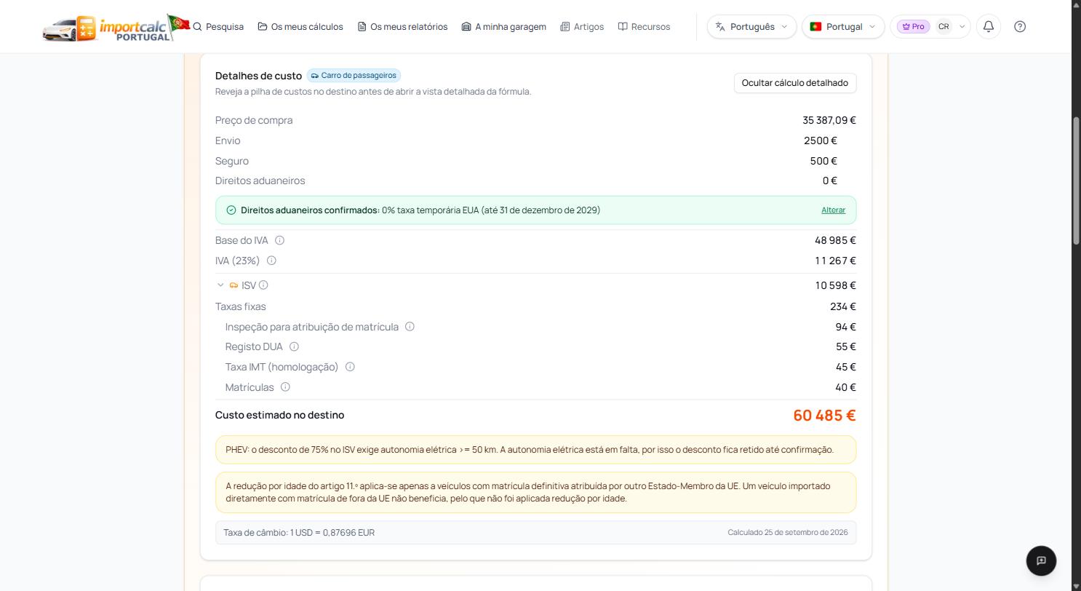
Task: Open Os meus relatórios
Action: [402, 27]
